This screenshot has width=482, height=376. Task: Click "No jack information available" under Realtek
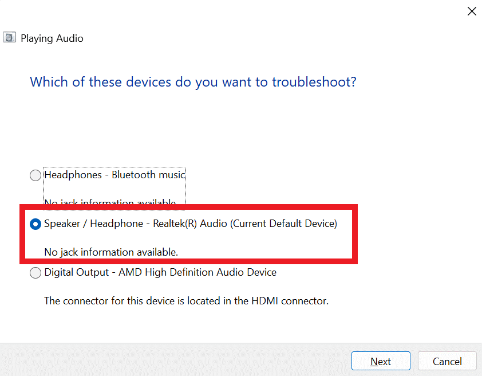coord(111,252)
